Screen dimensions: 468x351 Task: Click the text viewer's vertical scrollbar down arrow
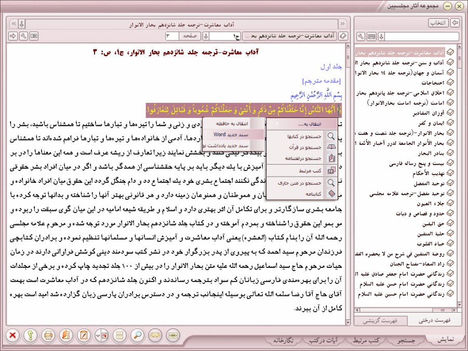[347, 322]
